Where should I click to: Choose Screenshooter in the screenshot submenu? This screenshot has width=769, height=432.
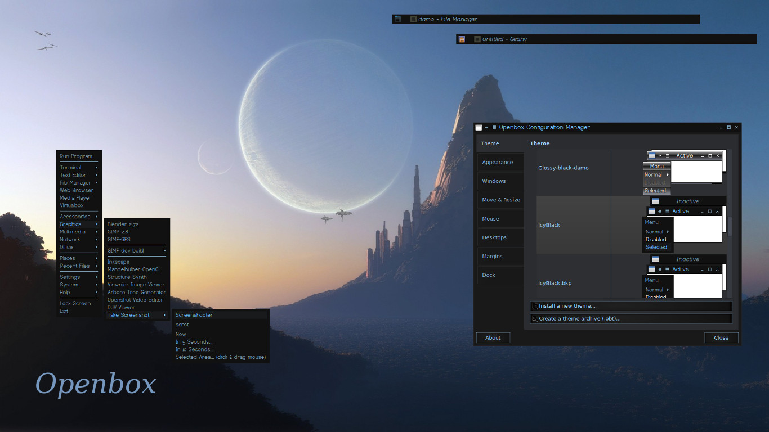pyautogui.click(x=220, y=315)
